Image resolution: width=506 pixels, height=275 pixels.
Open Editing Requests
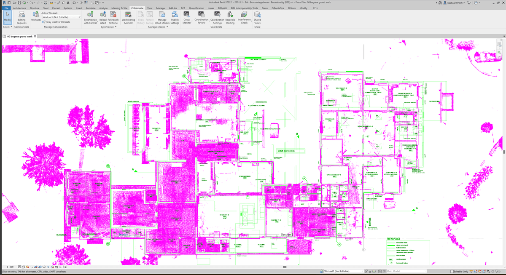(x=22, y=17)
